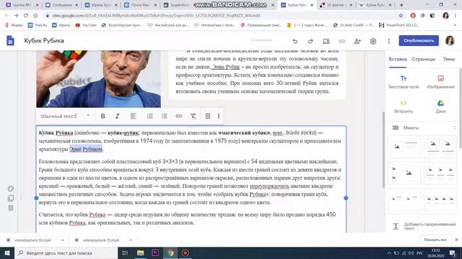Image resolution: width=462 pixels, height=259 pixels.
Task: Click 'Показать все' downloads button
Action: pyautogui.click(x=435, y=240)
